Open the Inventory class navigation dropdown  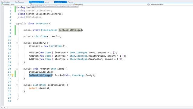pos(112,5)
